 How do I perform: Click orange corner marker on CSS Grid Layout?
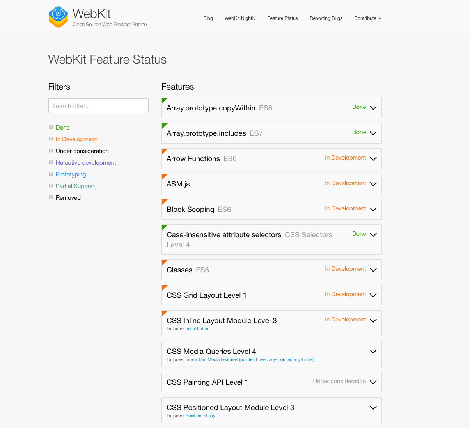164,287
